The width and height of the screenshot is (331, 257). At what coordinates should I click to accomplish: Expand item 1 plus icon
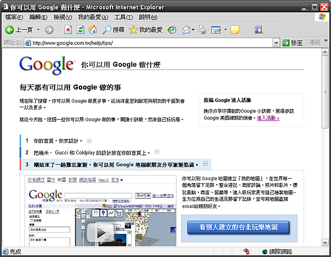[x=89, y=141]
